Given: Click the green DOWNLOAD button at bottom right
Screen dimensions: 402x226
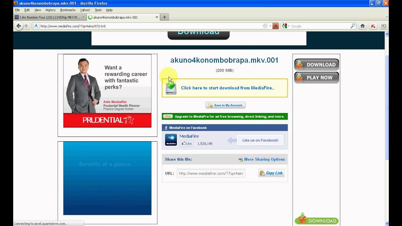Looking at the screenshot, I should coord(317,219).
